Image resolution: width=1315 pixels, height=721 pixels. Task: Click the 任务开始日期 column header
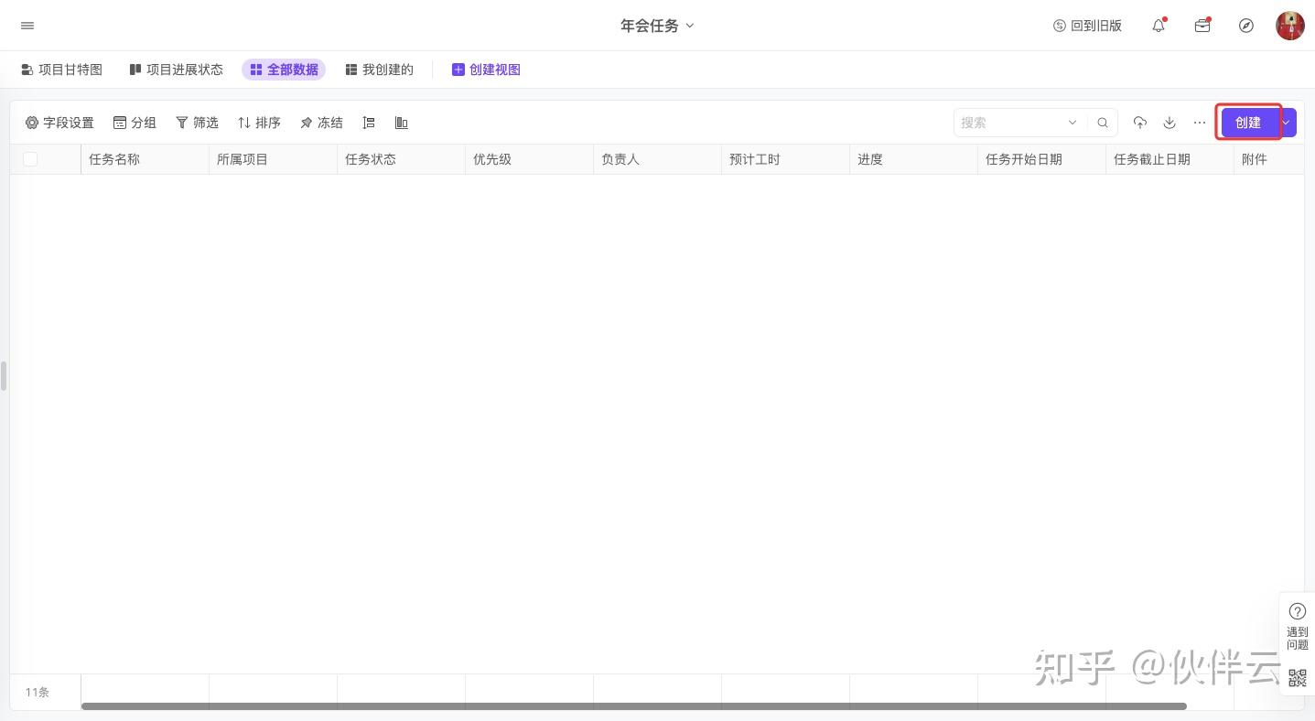click(1041, 159)
